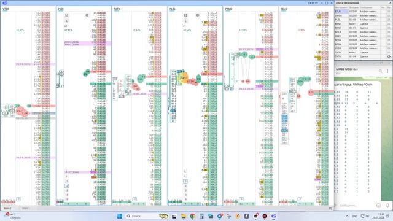Image resolution: width=393 pixels, height=221 pixels.
Task: Open search in MOEX bot chat window
Action: tap(380, 71)
